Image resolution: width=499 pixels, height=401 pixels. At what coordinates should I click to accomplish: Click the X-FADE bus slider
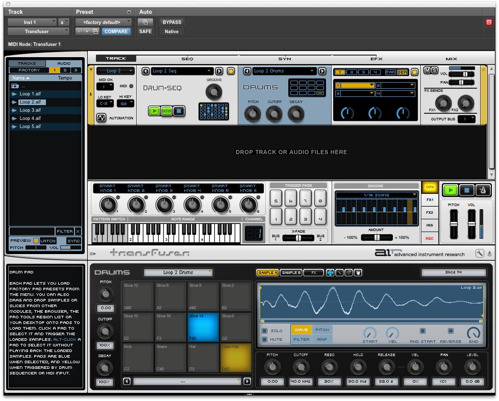(x=298, y=238)
